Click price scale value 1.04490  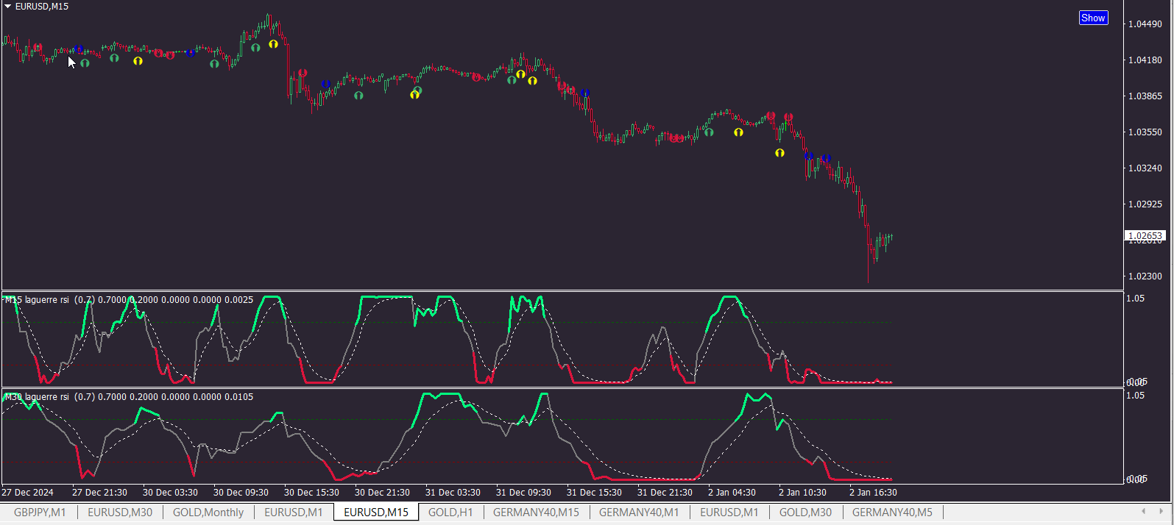(x=1145, y=24)
